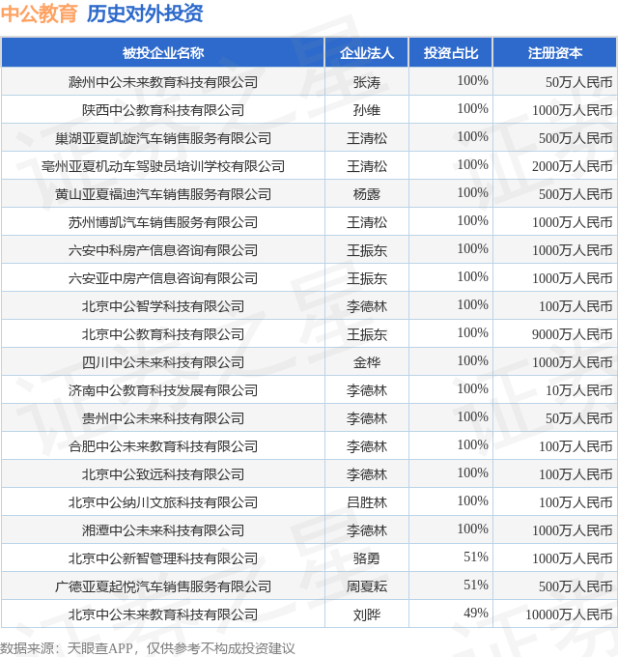Click legal person 骆勇

pos(367,559)
